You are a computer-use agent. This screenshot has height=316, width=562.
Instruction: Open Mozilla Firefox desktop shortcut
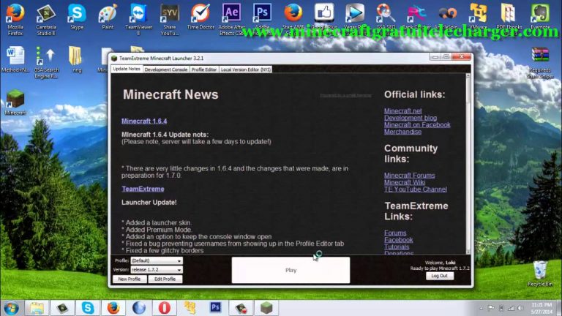[15, 18]
